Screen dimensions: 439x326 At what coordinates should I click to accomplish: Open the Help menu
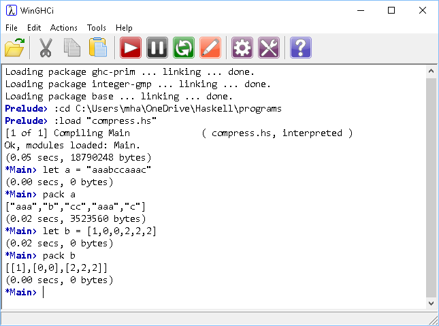(125, 28)
